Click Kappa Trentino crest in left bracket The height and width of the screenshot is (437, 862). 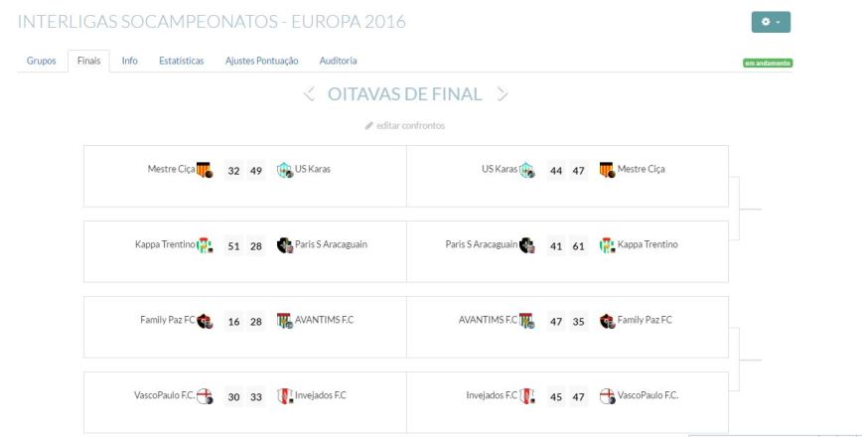pyautogui.click(x=205, y=245)
